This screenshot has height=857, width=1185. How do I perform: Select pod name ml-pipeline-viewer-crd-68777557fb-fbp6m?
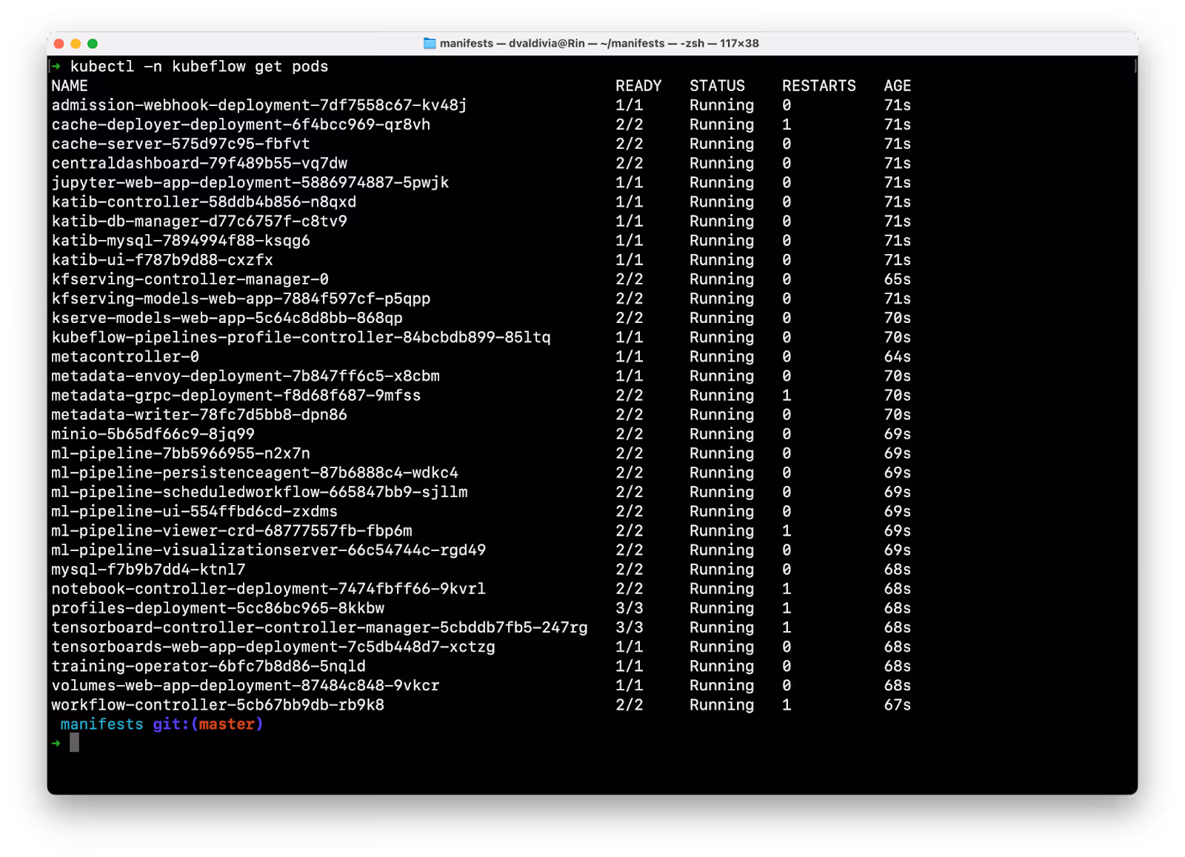232,530
